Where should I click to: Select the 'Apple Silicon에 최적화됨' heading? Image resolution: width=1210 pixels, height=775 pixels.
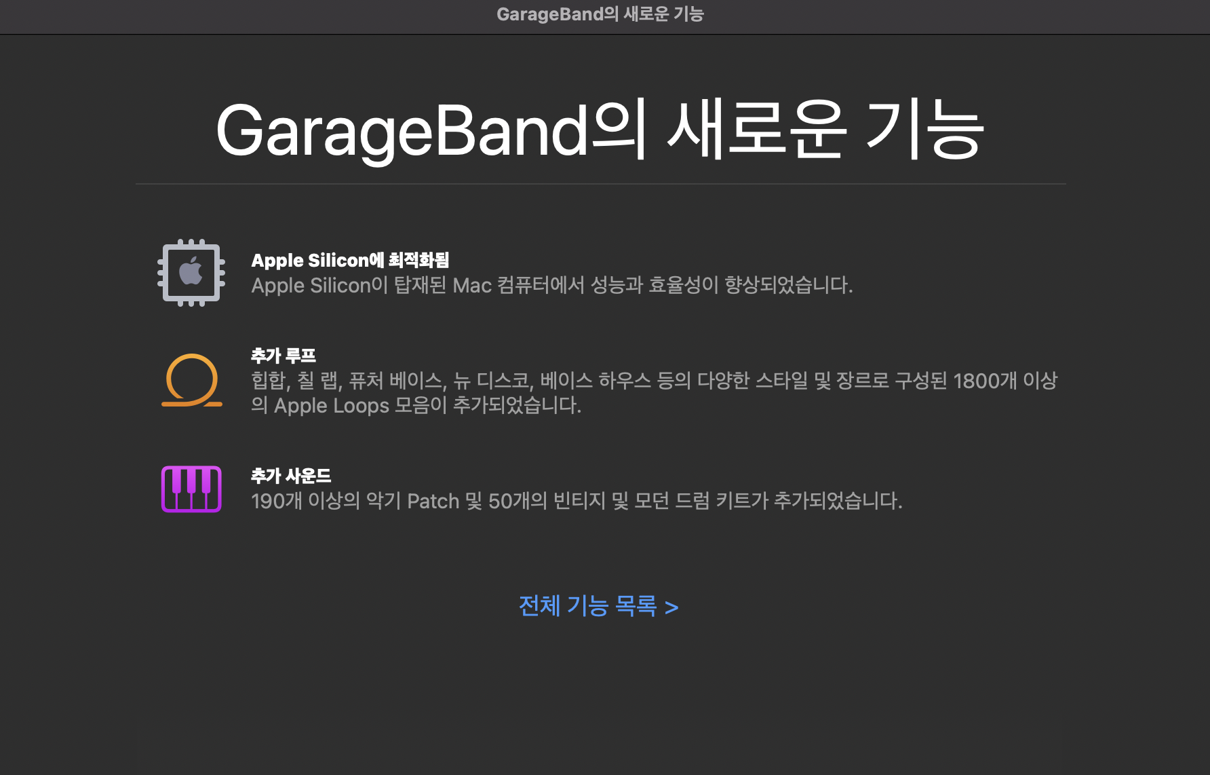[x=350, y=260]
